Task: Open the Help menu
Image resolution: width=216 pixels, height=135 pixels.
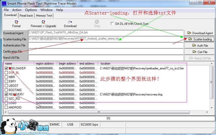Action: pyautogui.click(x=59, y=10)
